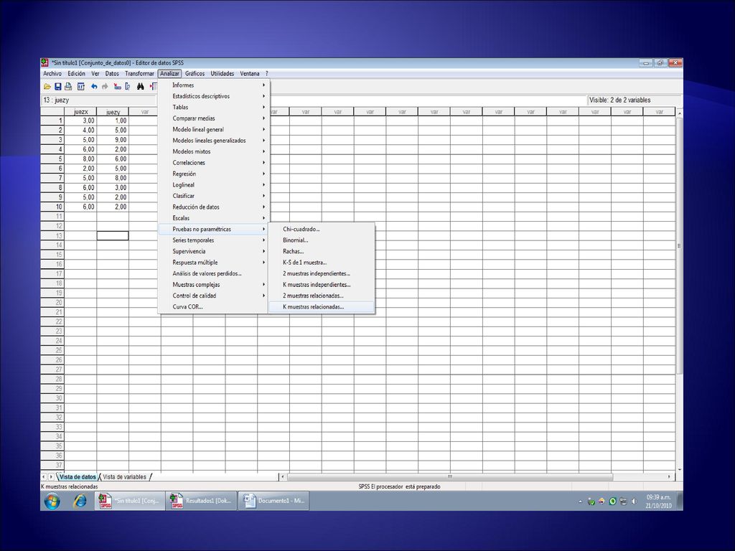Expand the Regresión submenu arrow
The image size is (735, 551).
pyautogui.click(x=263, y=174)
